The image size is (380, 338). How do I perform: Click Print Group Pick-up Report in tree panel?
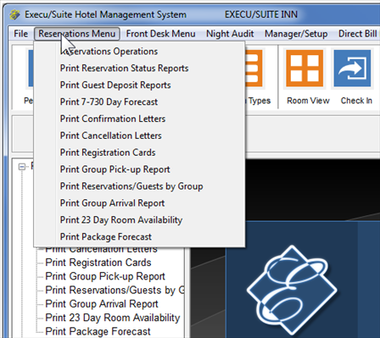click(x=105, y=276)
